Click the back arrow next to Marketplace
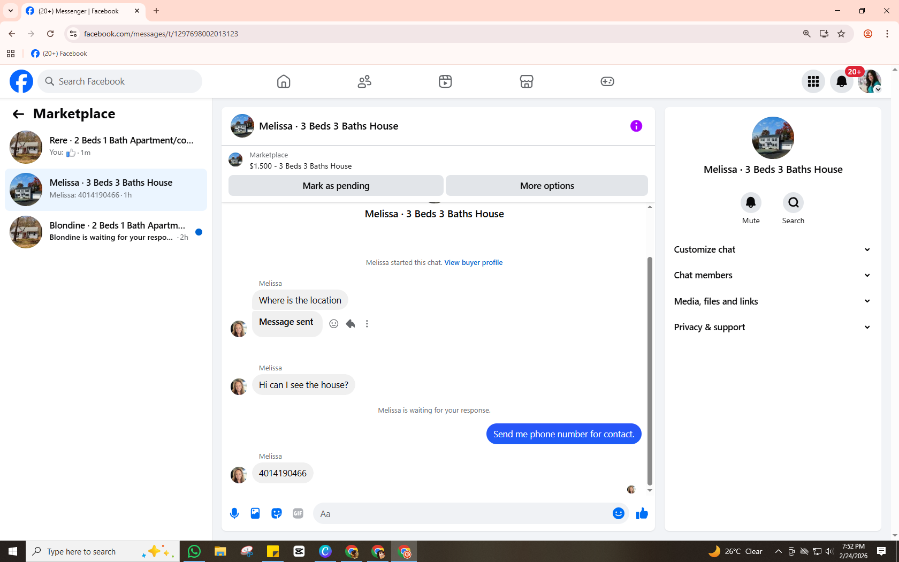This screenshot has height=562, width=899. (x=18, y=114)
